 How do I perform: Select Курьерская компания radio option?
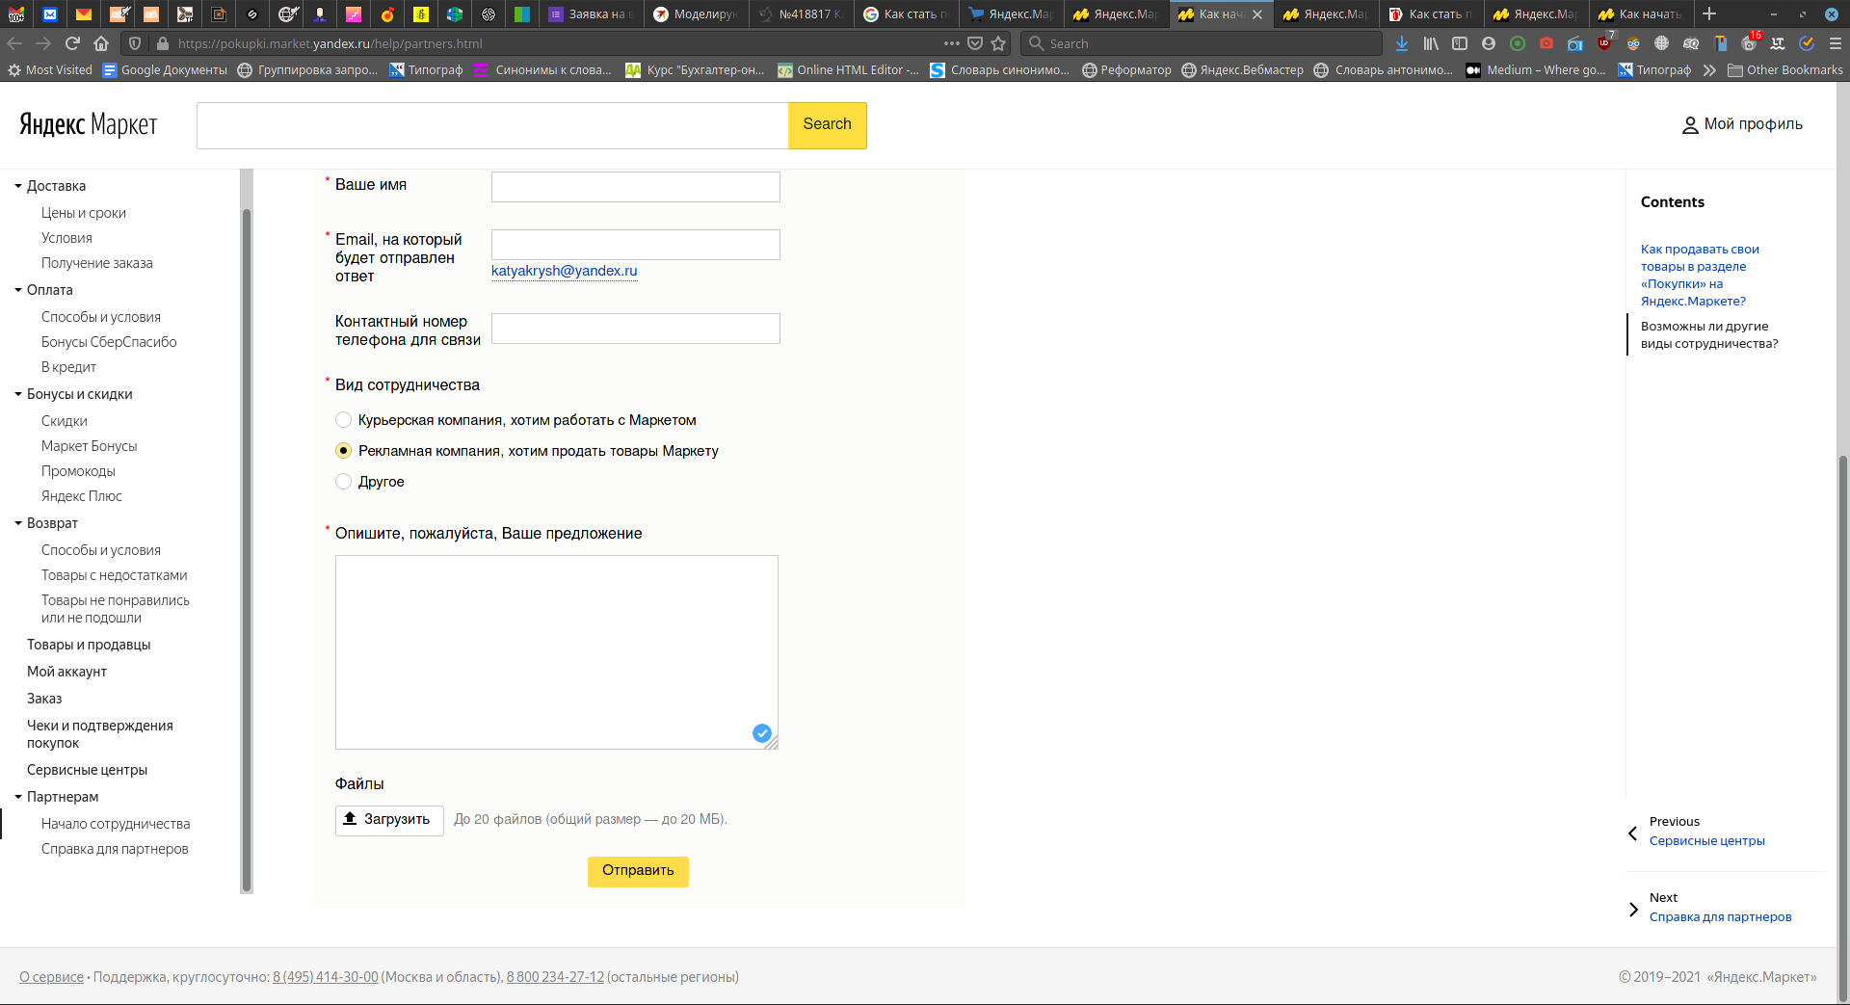[343, 420]
